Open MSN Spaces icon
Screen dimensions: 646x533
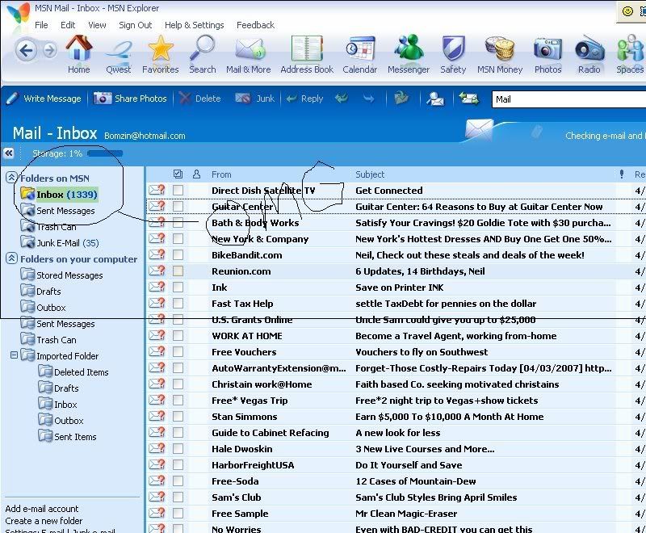pyautogui.click(x=631, y=54)
